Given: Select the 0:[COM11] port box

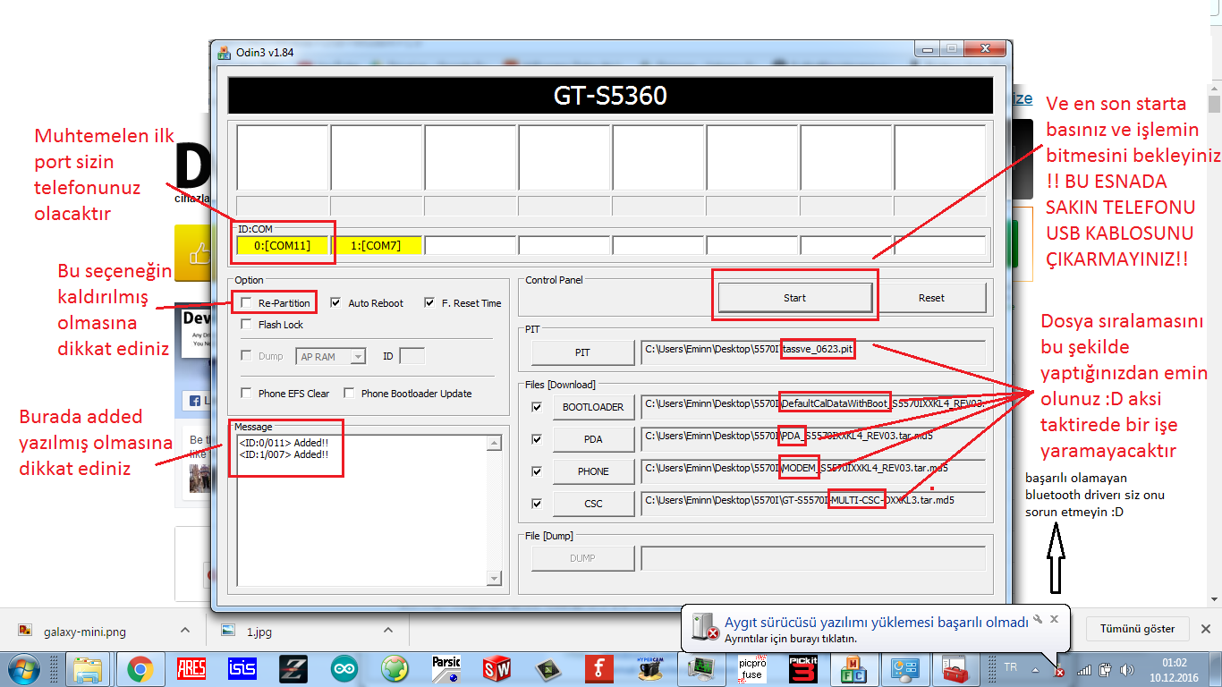Looking at the screenshot, I should (283, 245).
